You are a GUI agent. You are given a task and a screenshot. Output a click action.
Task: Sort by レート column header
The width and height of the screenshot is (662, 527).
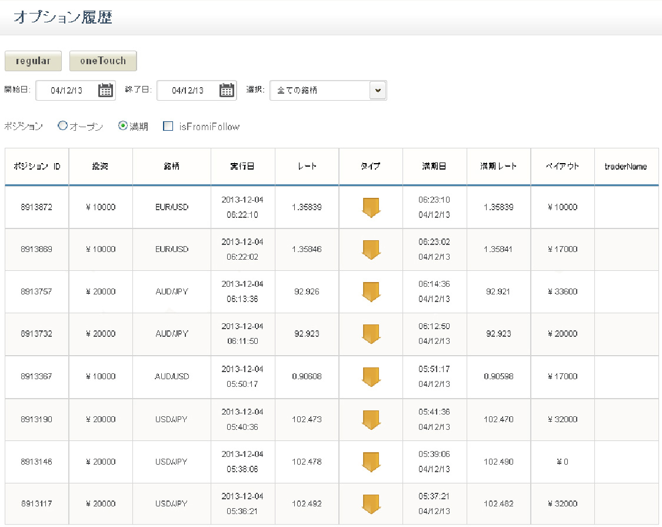pyautogui.click(x=307, y=167)
